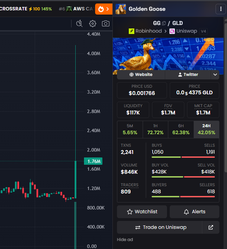Click the 4.00M price axis label
Viewport: 227px width, 249px height.
pyautogui.click(x=94, y=53)
